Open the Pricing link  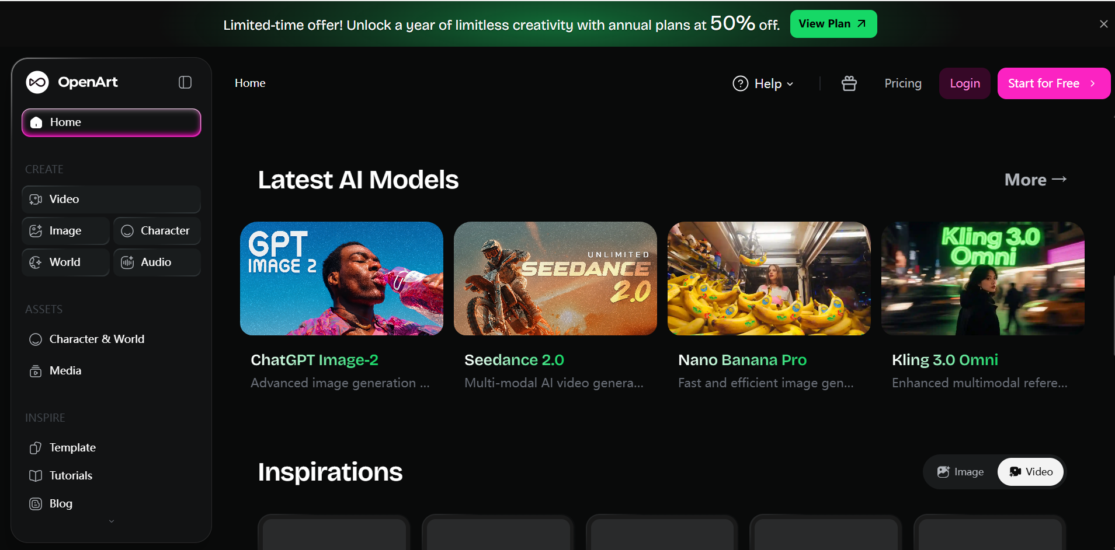pos(903,83)
